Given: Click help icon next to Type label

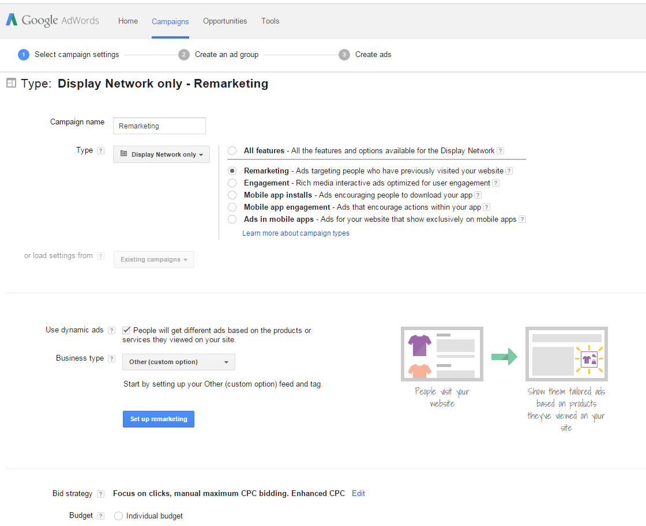Looking at the screenshot, I should pyautogui.click(x=101, y=151).
